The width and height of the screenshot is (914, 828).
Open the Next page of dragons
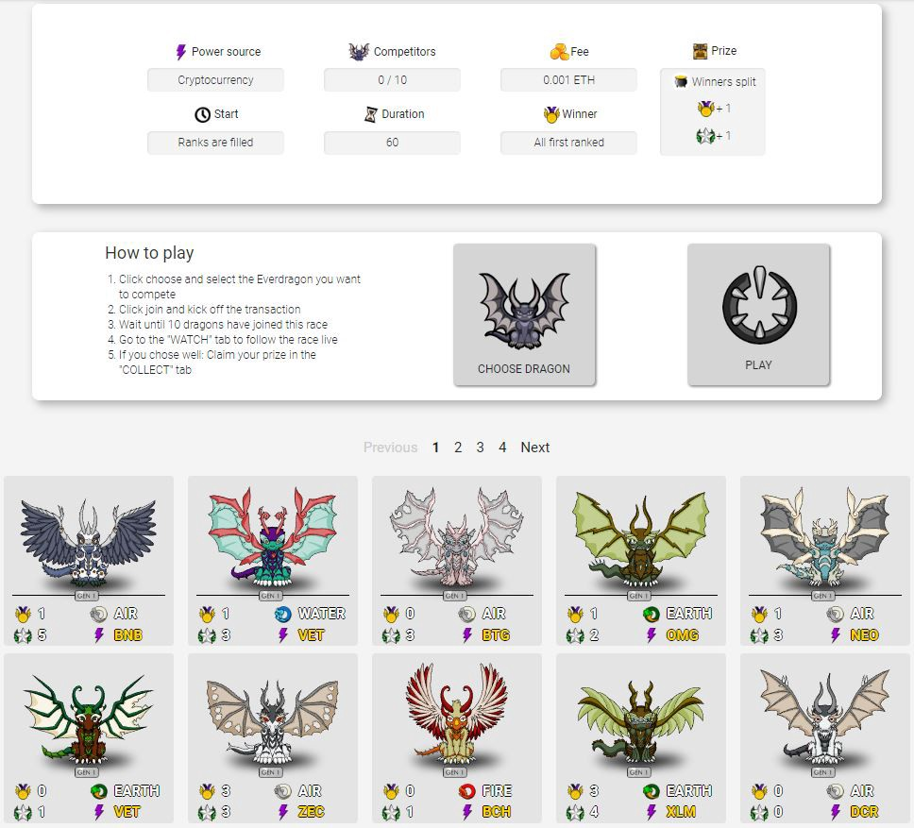[535, 447]
